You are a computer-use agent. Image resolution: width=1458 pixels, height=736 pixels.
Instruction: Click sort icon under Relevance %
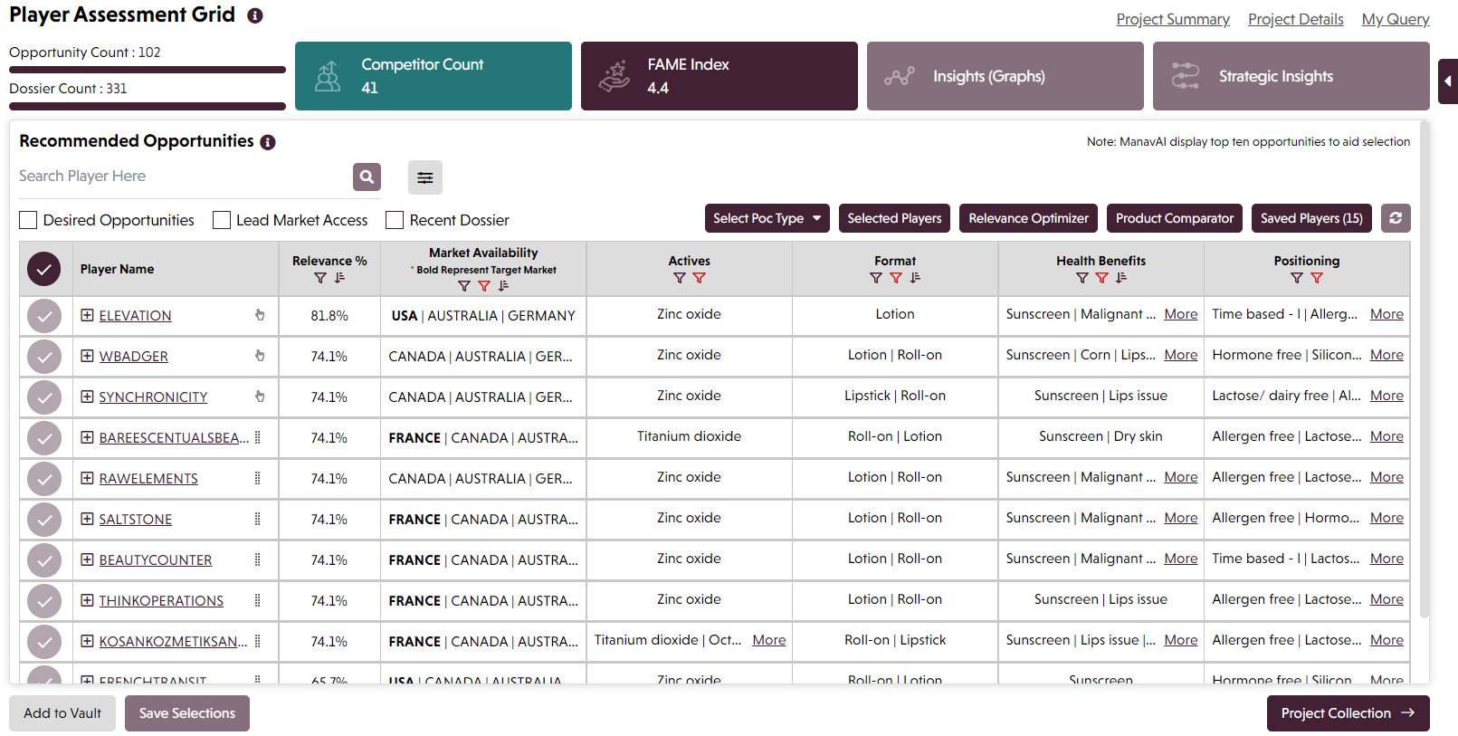pos(339,278)
